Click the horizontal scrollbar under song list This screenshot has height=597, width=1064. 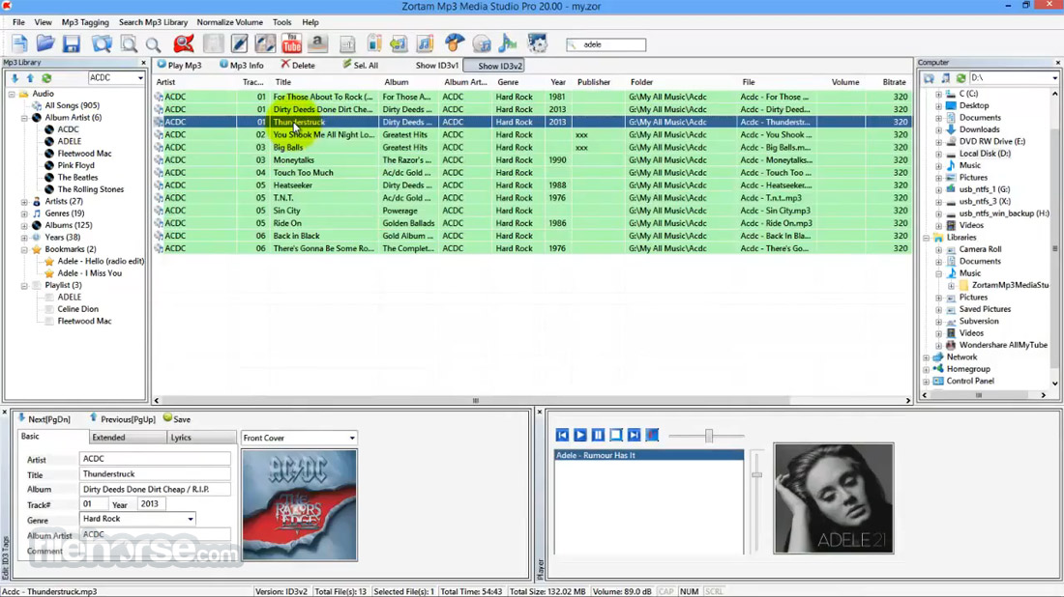[475, 401]
